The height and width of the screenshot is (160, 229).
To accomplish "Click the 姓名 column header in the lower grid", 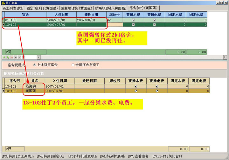I will [34, 81].
